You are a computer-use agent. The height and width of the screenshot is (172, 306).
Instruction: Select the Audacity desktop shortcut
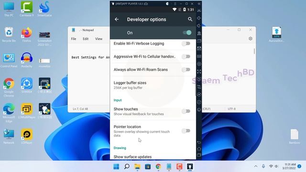tap(27, 60)
